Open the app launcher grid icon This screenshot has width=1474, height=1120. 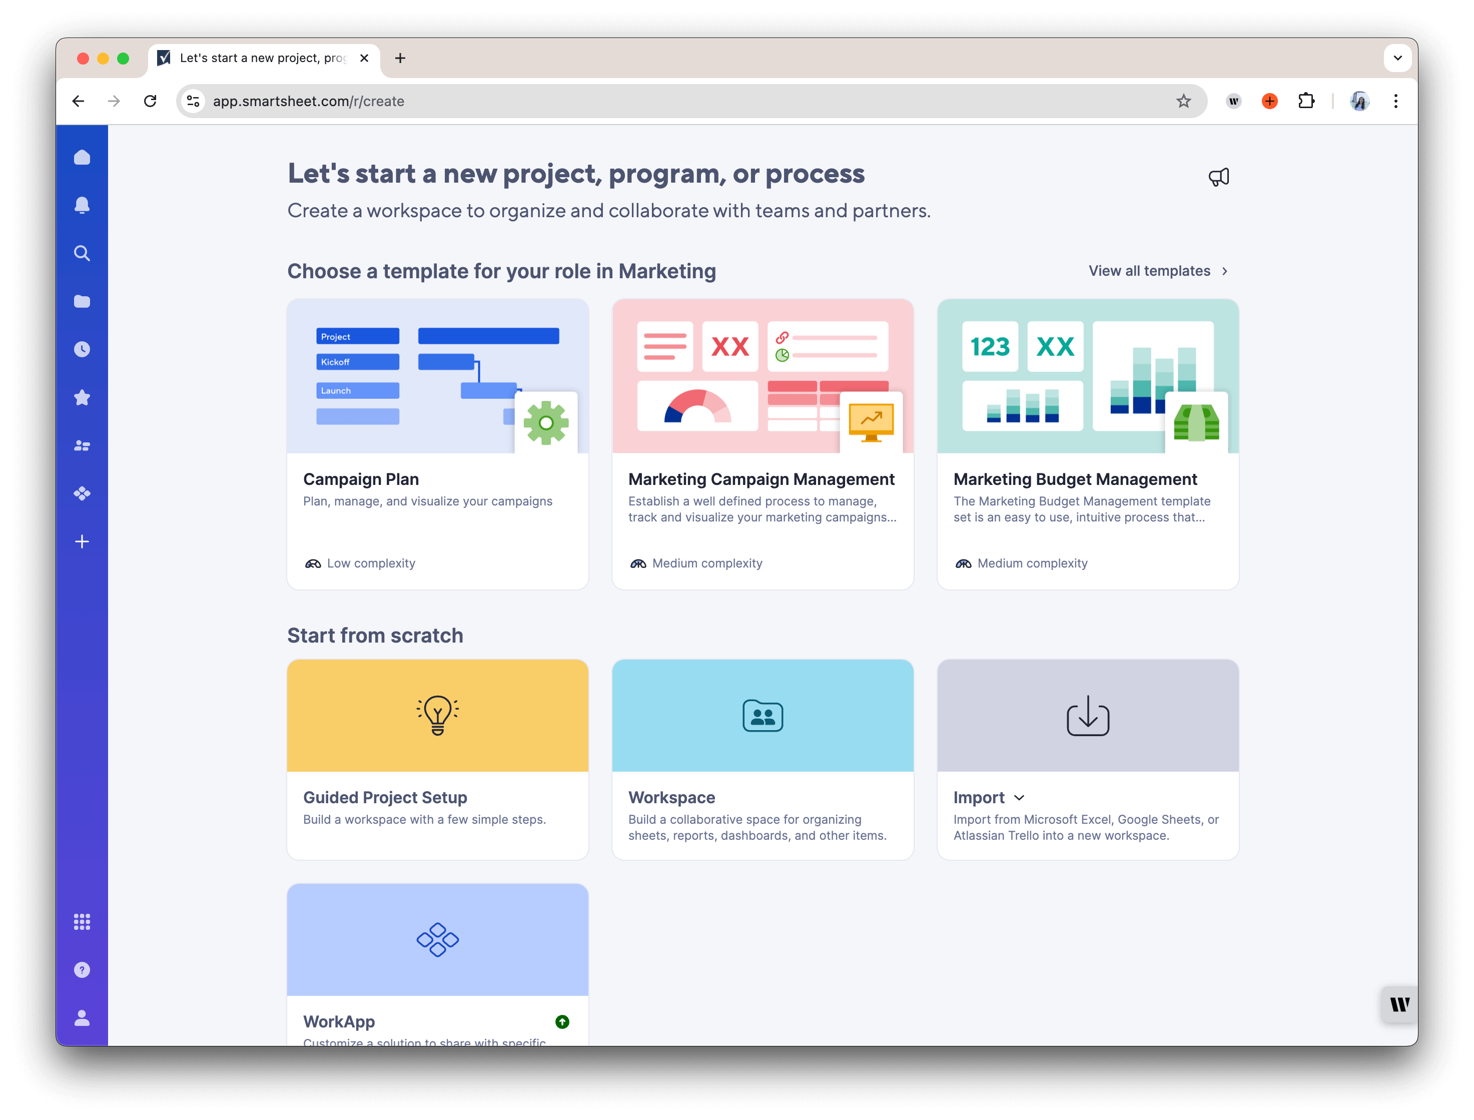coord(82,921)
